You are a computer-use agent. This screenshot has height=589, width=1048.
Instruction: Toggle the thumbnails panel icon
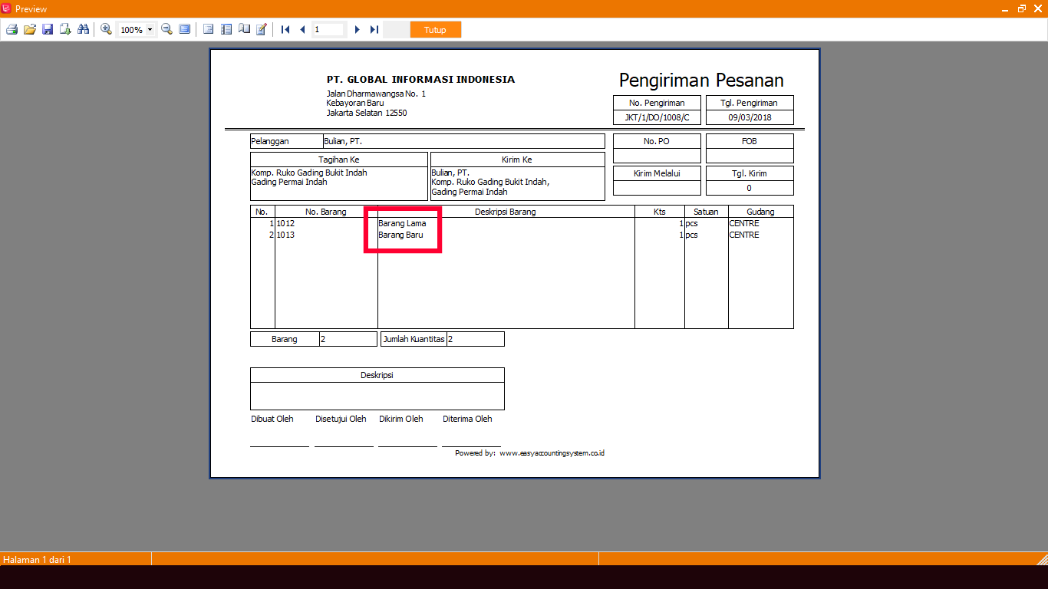pyautogui.click(x=226, y=30)
